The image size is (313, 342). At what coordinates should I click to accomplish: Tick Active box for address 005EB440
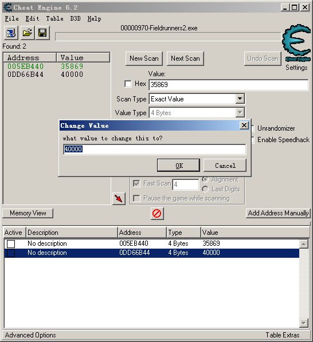tap(11, 243)
